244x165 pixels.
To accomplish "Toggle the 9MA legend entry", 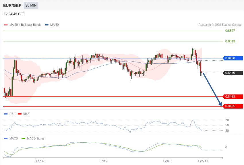I will click(x=24, y=114).
